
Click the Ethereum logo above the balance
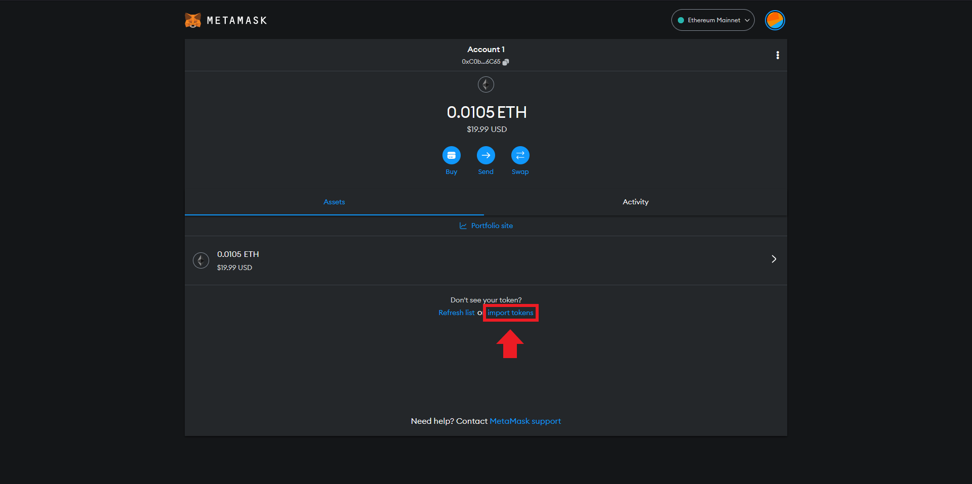(485, 84)
